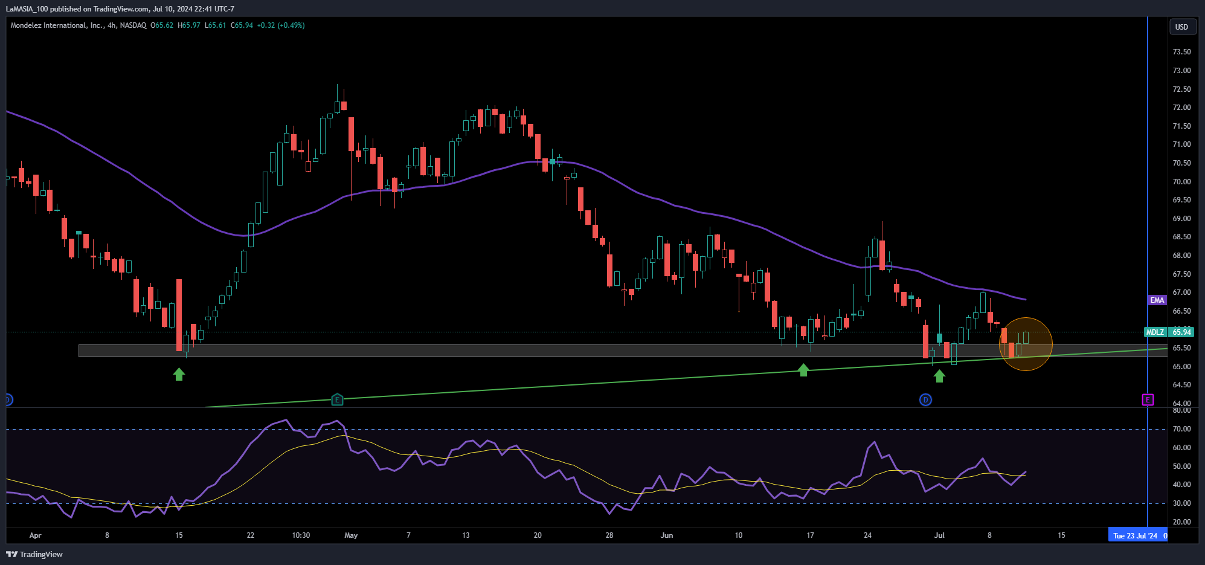Click the 'H65.97' high value

click(x=189, y=25)
